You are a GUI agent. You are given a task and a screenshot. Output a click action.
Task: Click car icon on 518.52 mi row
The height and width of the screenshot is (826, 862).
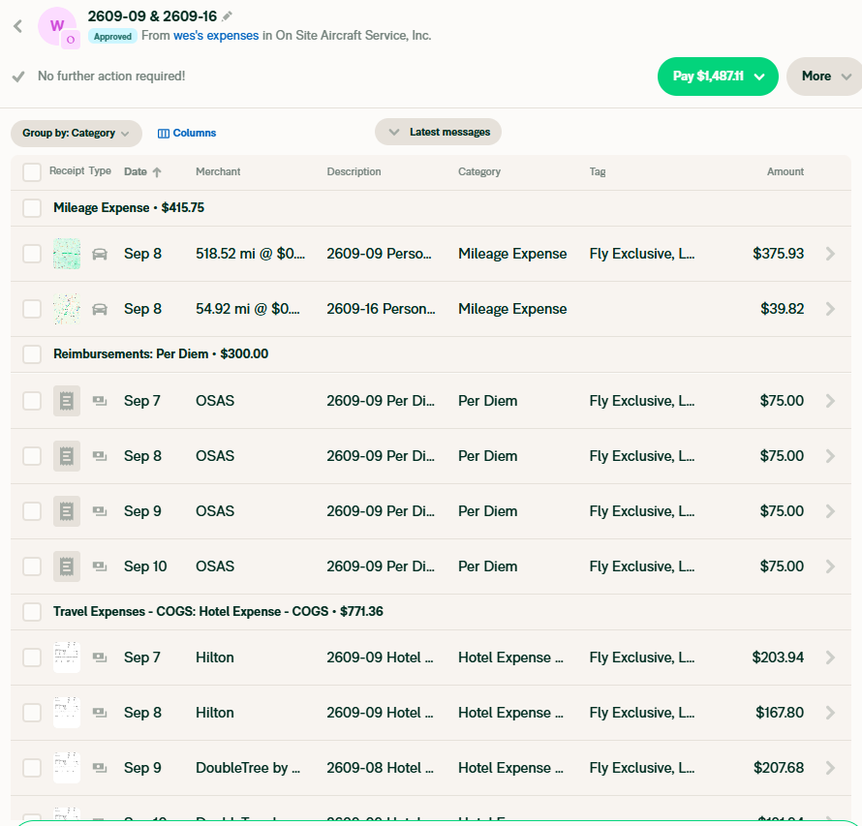(x=100, y=254)
